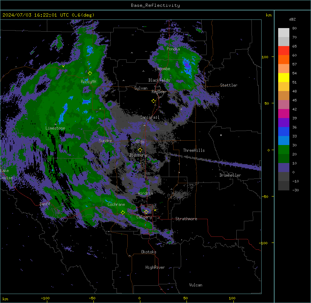Click the yellow diamond marker between Olds and Didsbury
Viewport: 311px width, 303px height.
(x=140, y=150)
